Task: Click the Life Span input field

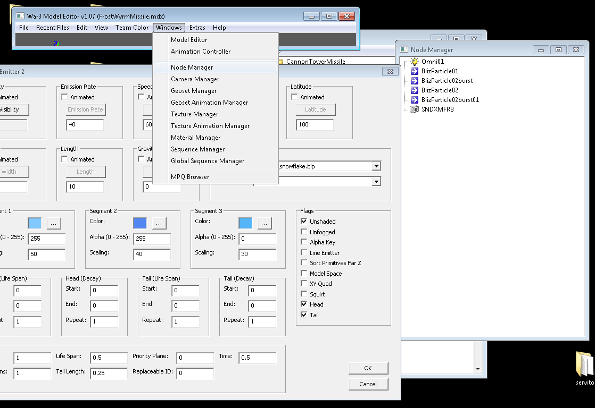Action: click(109, 358)
